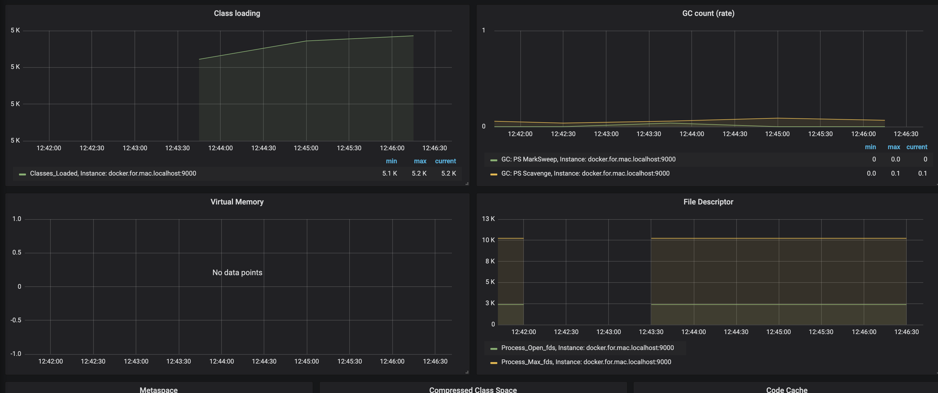Sort the Class loading legend by current
Viewport: 938px width, 393px height.
(445, 161)
